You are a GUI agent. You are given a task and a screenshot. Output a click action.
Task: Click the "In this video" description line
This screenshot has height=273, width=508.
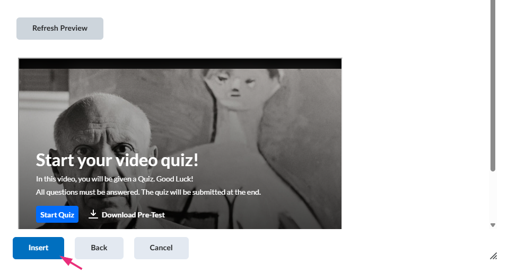(115, 179)
